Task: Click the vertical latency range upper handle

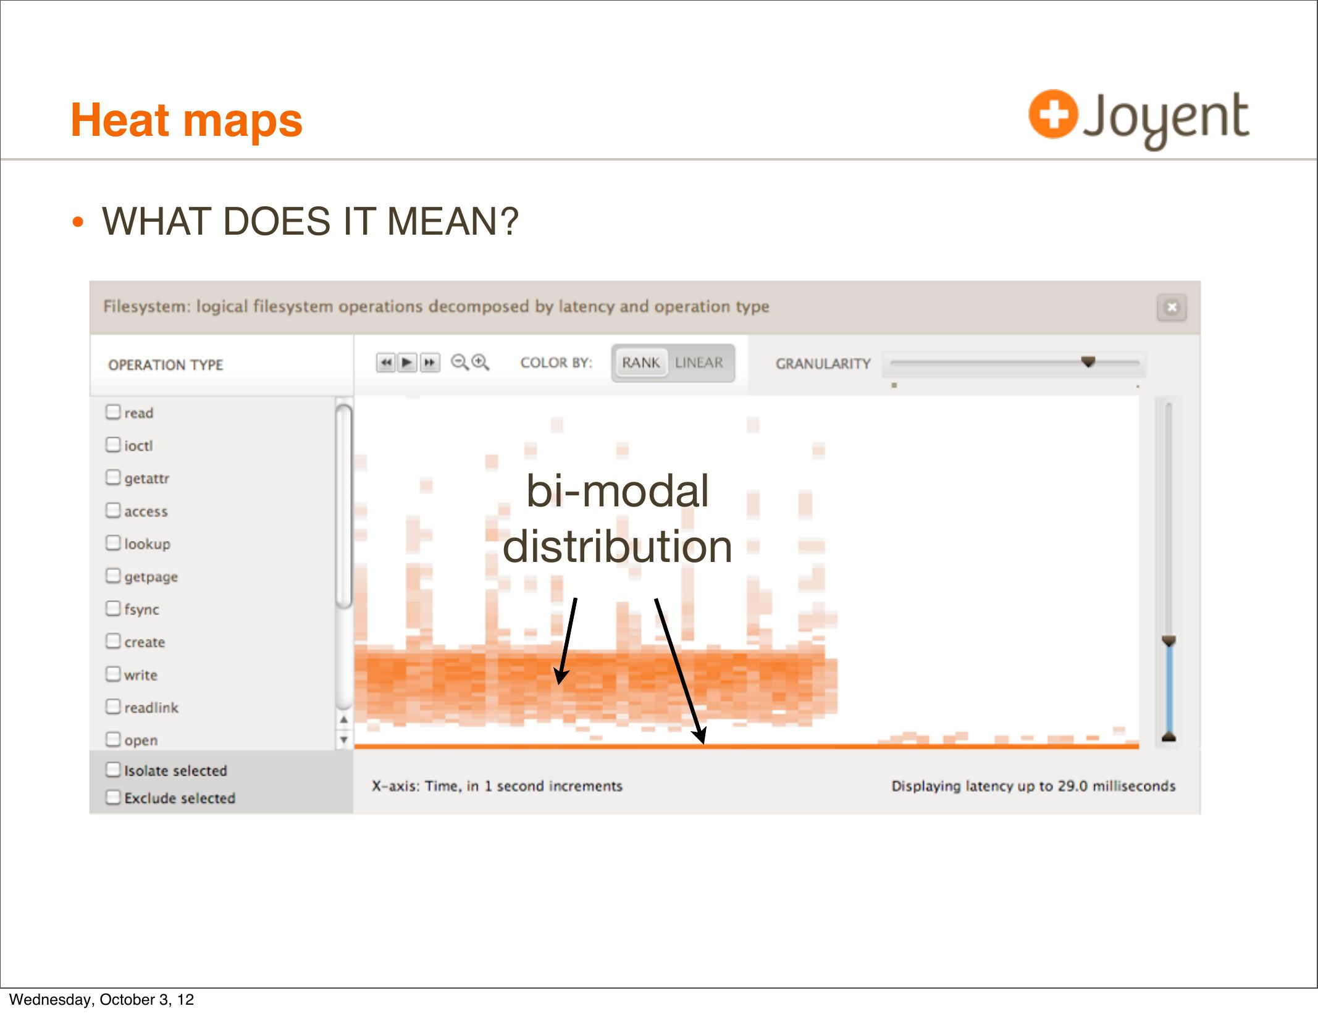Action: pos(1169,641)
